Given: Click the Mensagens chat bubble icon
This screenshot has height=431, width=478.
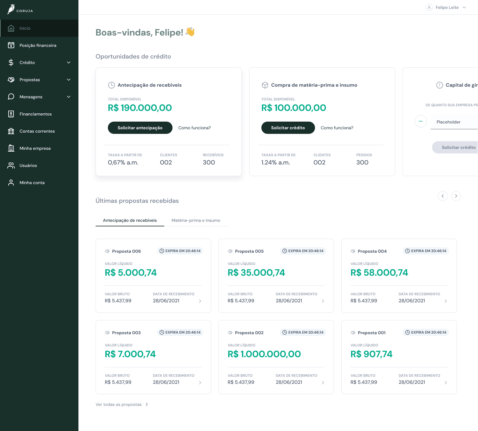Looking at the screenshot, I should [x=11, y=97].
